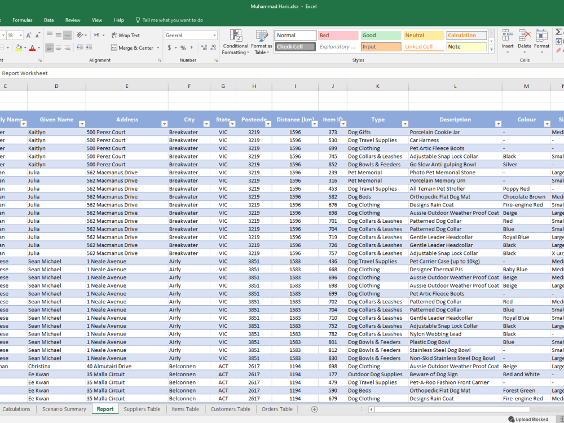Apply top vertical alignment
Viewport: 564px width, 423px height.
point(50,35)
